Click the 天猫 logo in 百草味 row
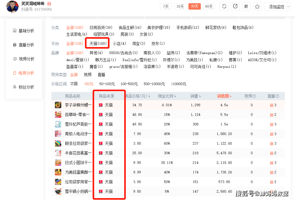The image size is (295, 200). (x=101, y=115)
